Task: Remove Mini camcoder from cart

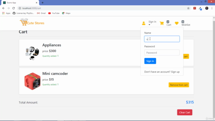Action: coord(179,85)
